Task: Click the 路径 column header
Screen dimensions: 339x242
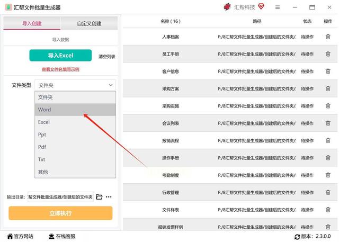Action: point(257,21)
